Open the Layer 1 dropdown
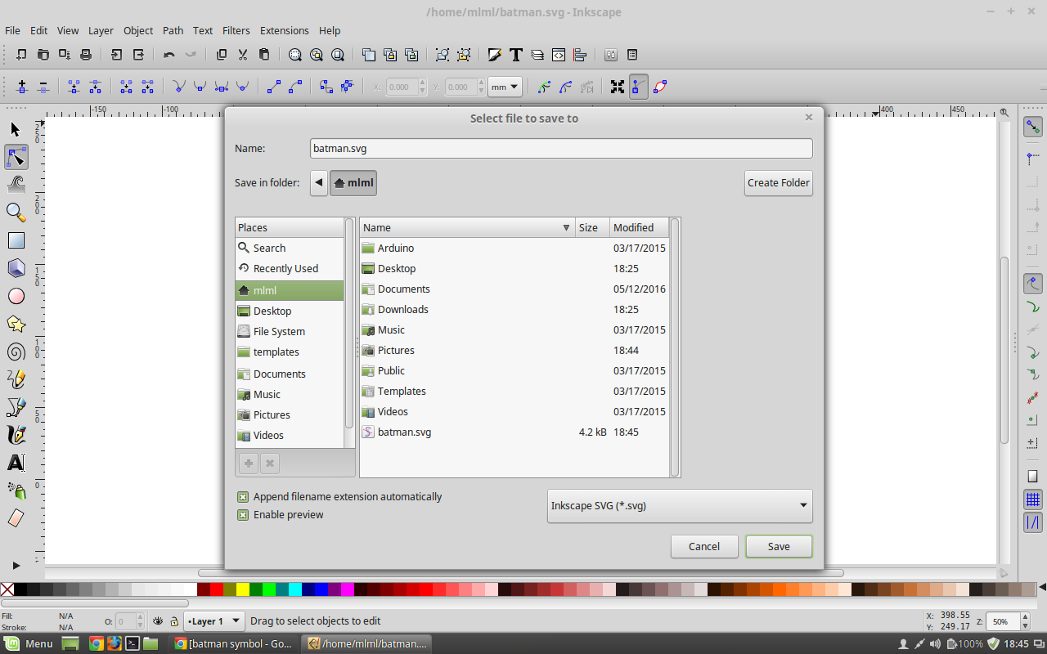The width and height of the screenshot is (1047, 654). 214,621
